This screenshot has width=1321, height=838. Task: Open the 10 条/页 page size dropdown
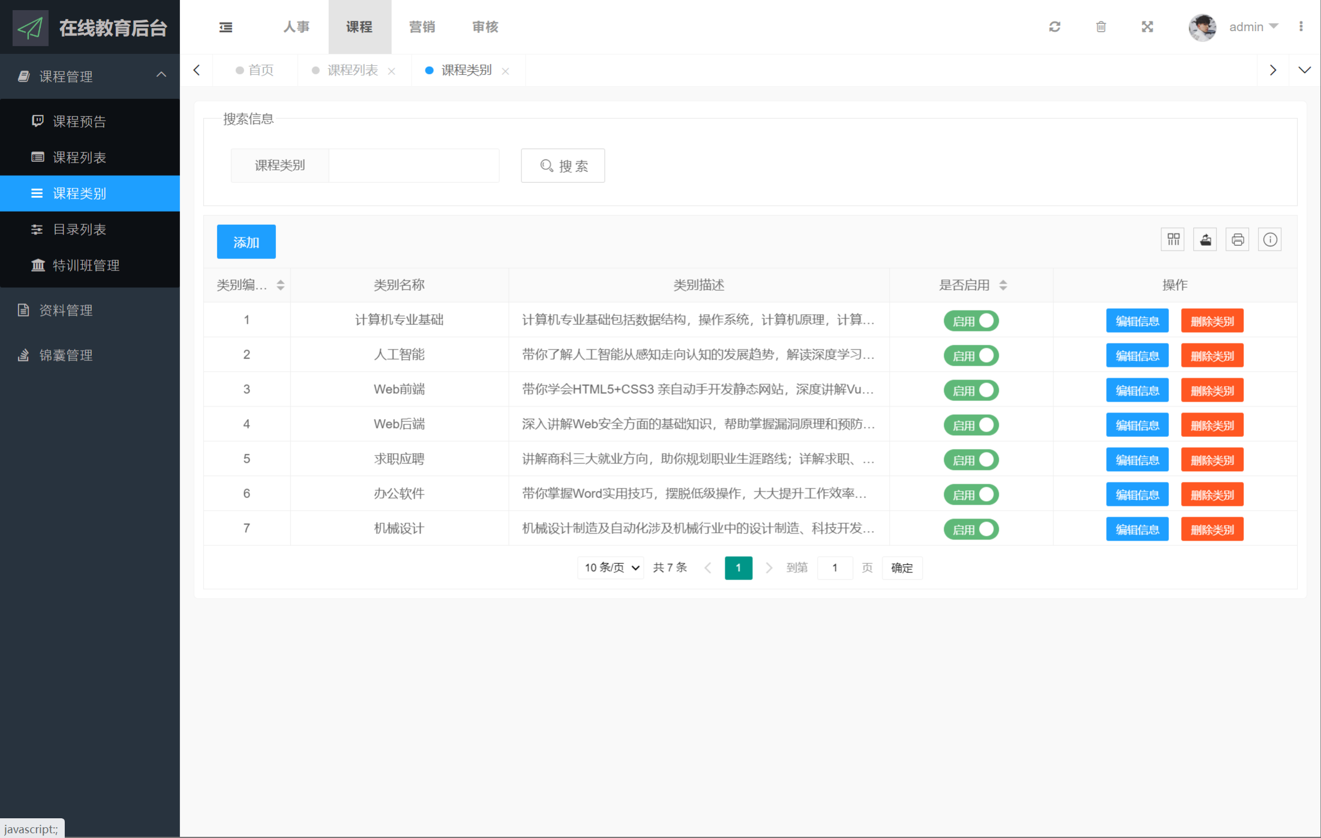(x=611, y=568)
